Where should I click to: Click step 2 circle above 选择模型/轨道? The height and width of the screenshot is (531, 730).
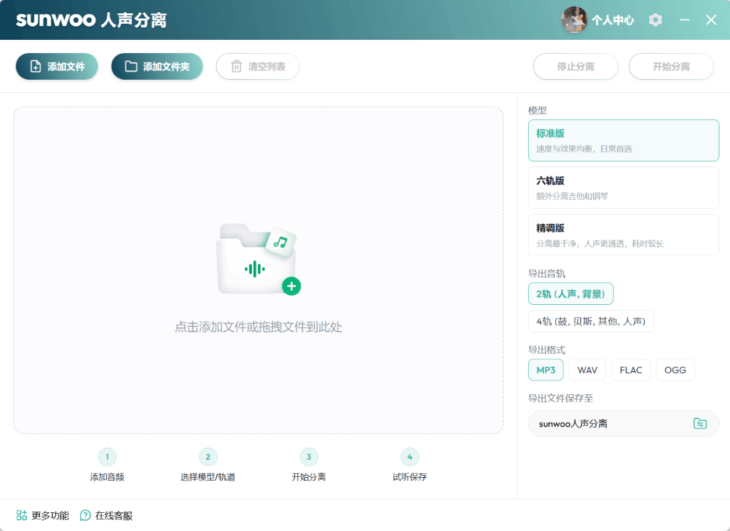tap(208, 457)
